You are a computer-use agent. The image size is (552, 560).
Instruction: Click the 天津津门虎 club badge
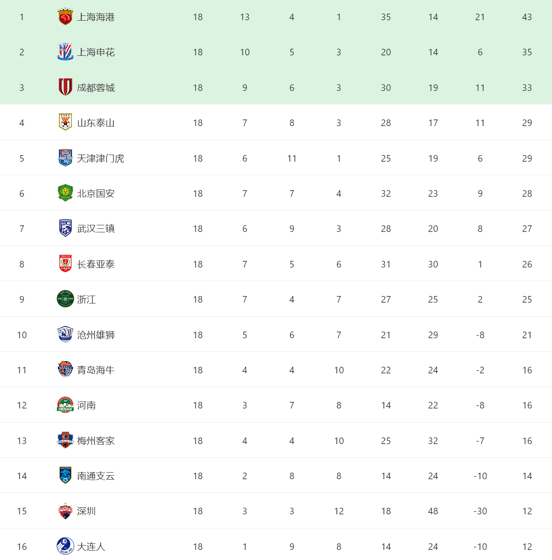pos(65,158)
